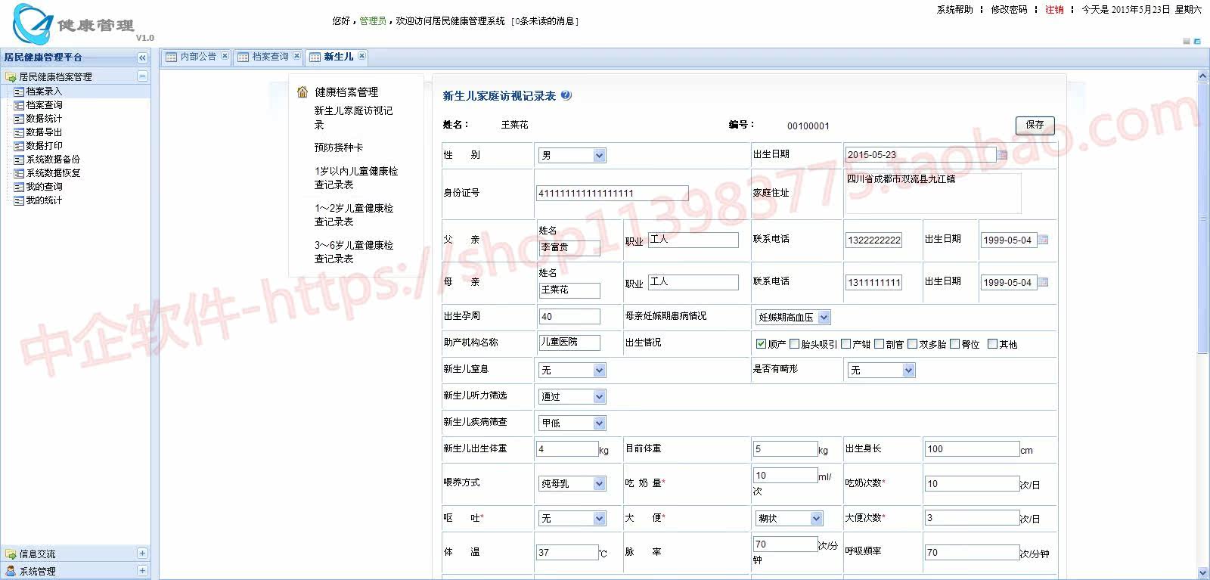Screen dimensions: 1210x580
Task: Check the 剖宫 checkbox
Action: [880, 344]
